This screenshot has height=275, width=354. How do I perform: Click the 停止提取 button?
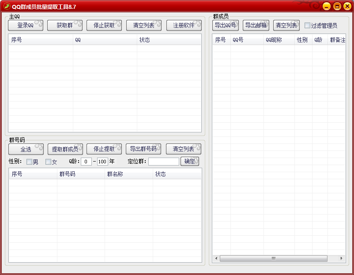tap(104, 149)
